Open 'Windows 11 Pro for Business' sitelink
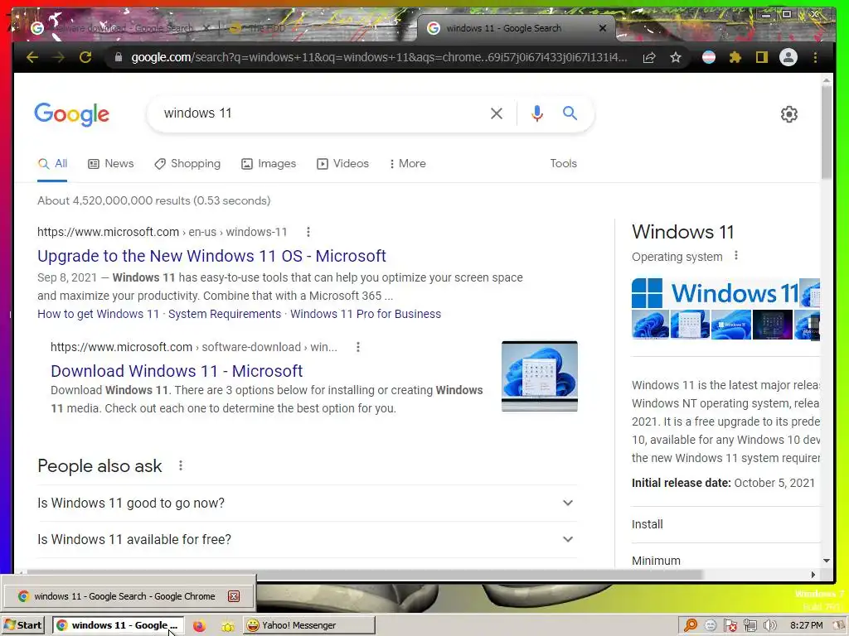Screen dimensions: 849x636 (x=366, y=314)
